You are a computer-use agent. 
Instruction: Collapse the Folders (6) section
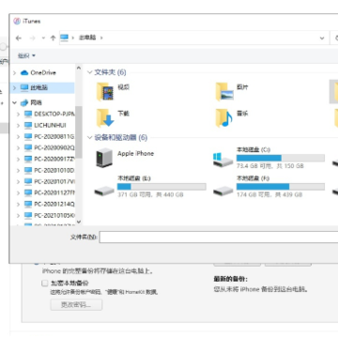pos(90,72)
